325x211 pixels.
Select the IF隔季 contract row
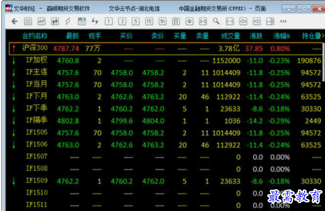(166, 121)
